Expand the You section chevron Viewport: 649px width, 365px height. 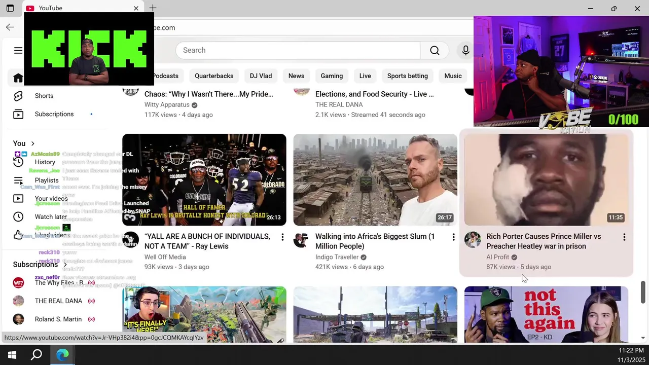(33, 143)
